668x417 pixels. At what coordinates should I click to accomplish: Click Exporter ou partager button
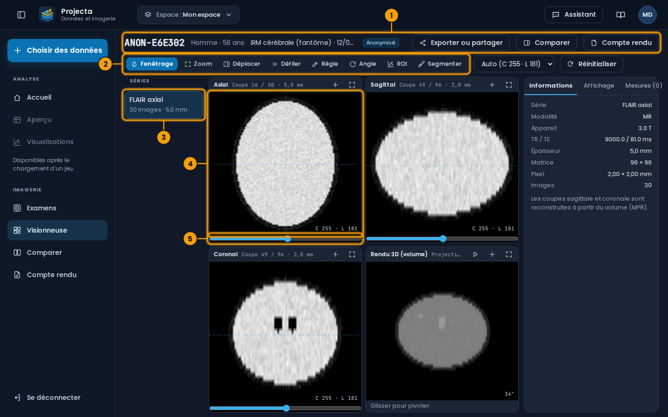click(x=461, y=43)
